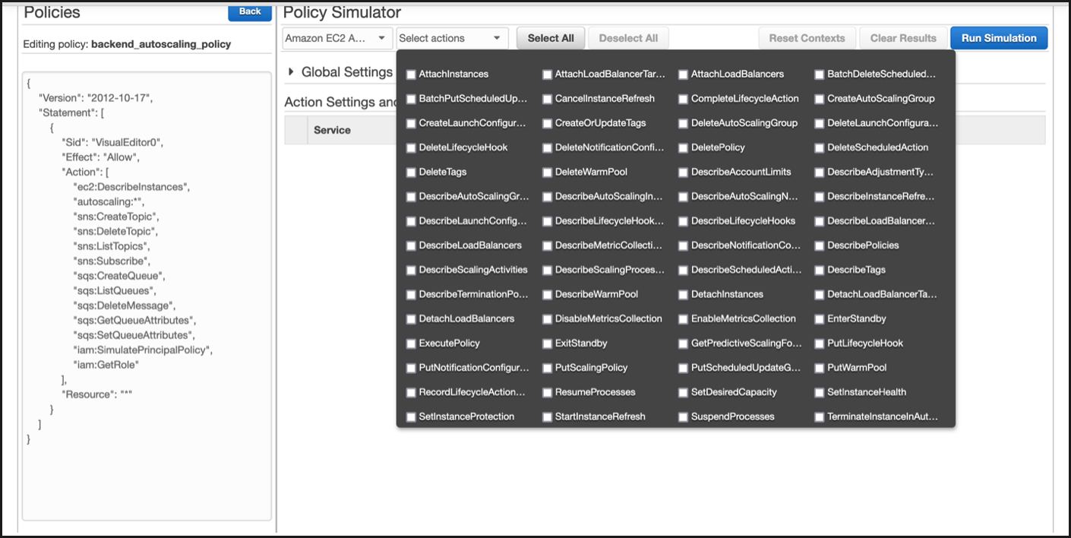This screenshot has height=538, width=1071.
Task: Click the "sqs:DeleteMessage" policy line
Action: pos(125,305)
